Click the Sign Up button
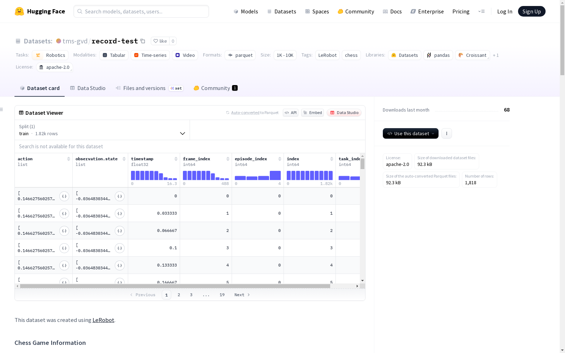The width and height of the screenshot is (565, 353). coord(531,11)
